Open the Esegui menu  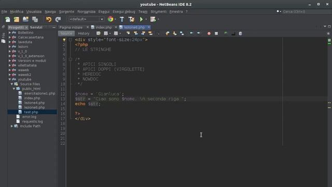click(x=104, y=11)
